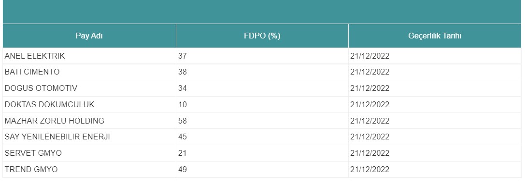
Task: Select FDPO value 34 for DOGUS OTOMOTIV
Action: point(183,88)
